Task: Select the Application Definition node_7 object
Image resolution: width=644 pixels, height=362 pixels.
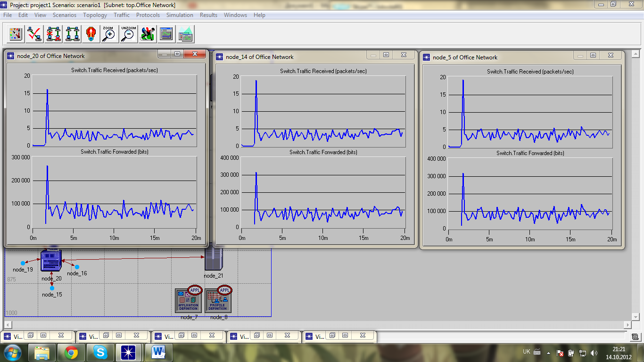Action: [188, 300]
